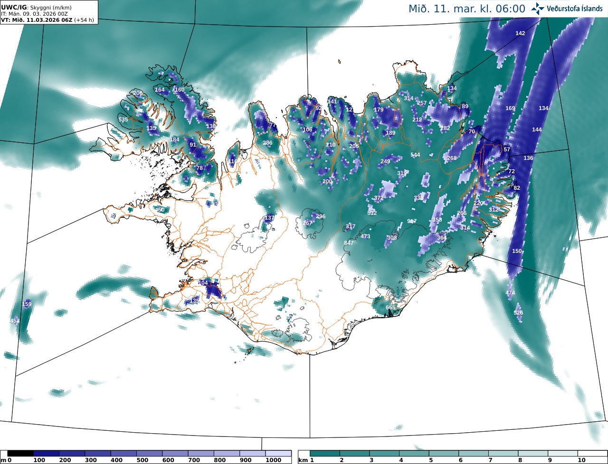Click the visibility value 282
This screenshot has width=608, height=464.
click(445, 128)
